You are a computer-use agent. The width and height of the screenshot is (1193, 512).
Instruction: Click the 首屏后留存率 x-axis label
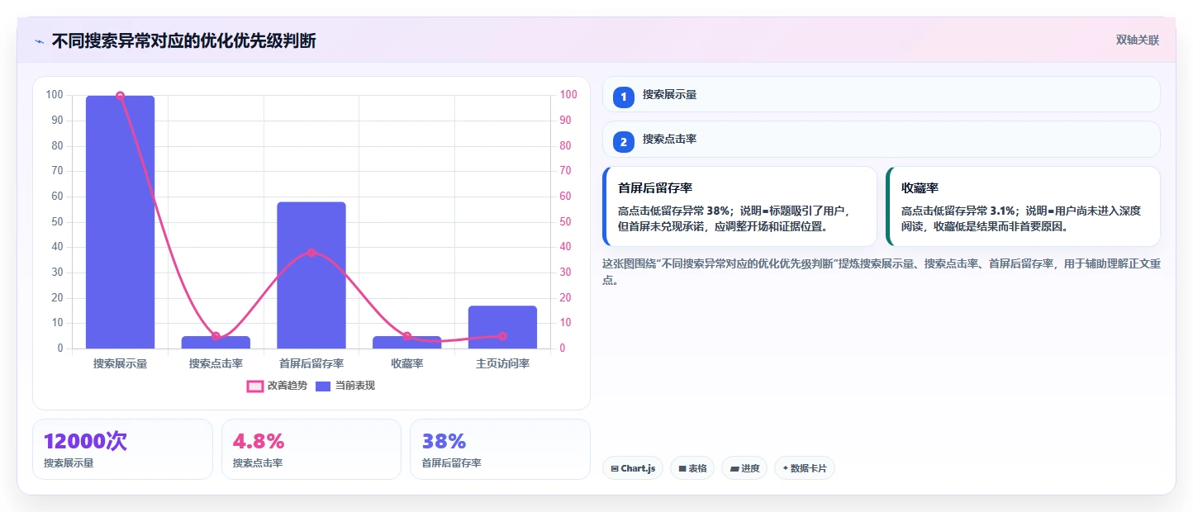(311, 363)
